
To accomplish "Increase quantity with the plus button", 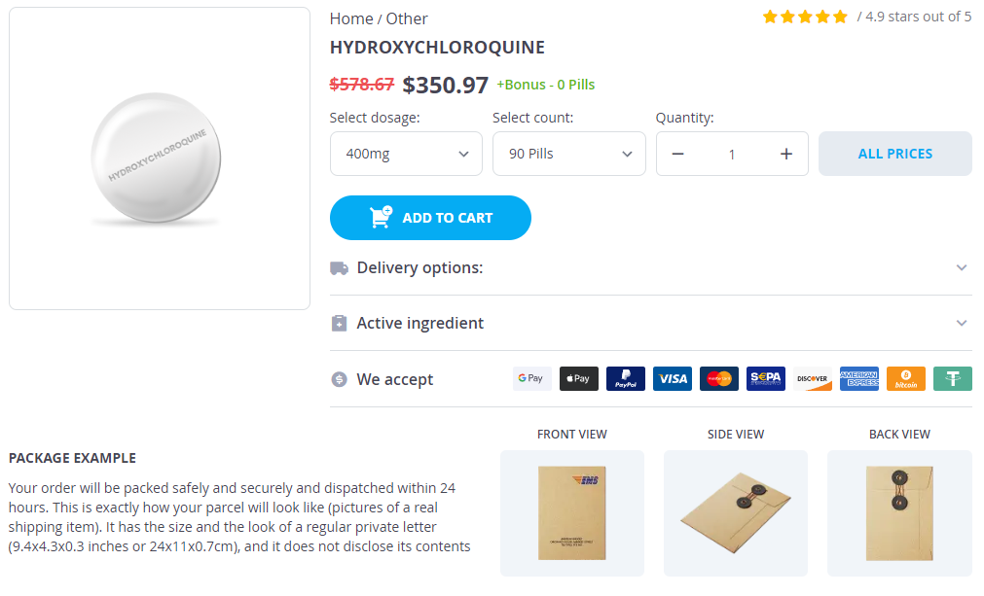I will tap(785, 154).
